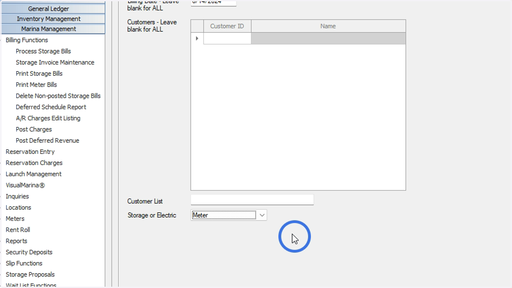512x288 pixels.
Task: Open A/R Charges Edit Listing
Action: [48, 118]
